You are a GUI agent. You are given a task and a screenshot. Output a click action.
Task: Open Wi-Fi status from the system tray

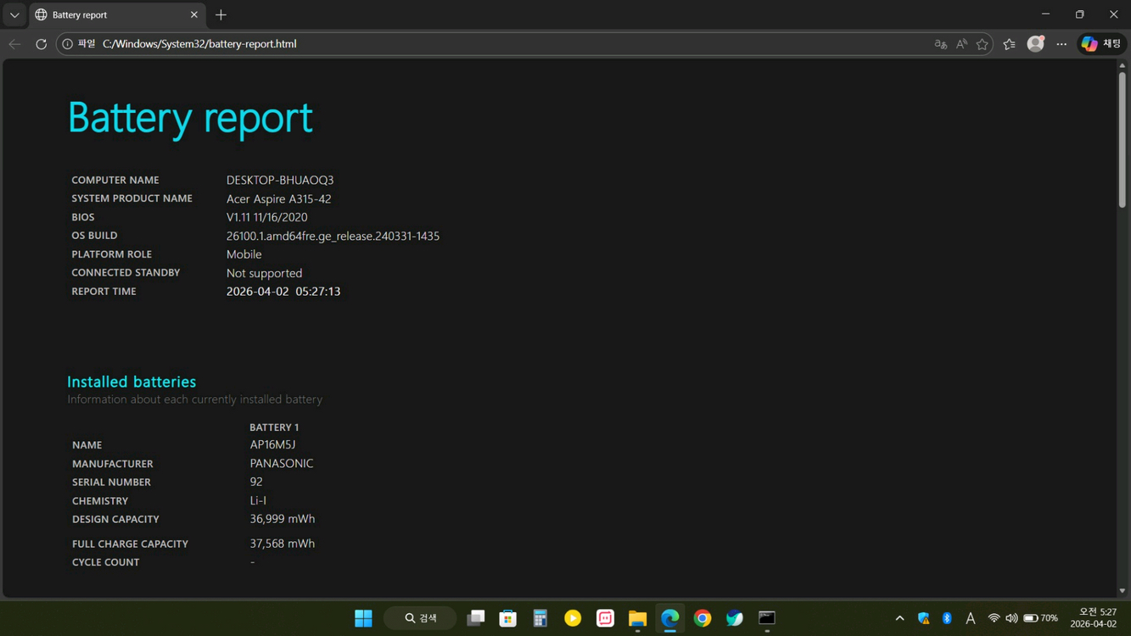pos(994,618)
